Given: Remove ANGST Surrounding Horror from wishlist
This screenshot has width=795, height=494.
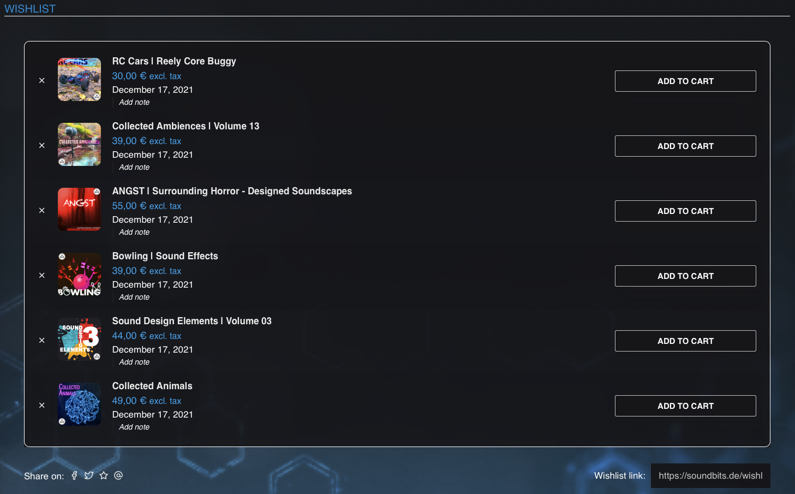Looking at the screenshot, I should tap(42, 210).
